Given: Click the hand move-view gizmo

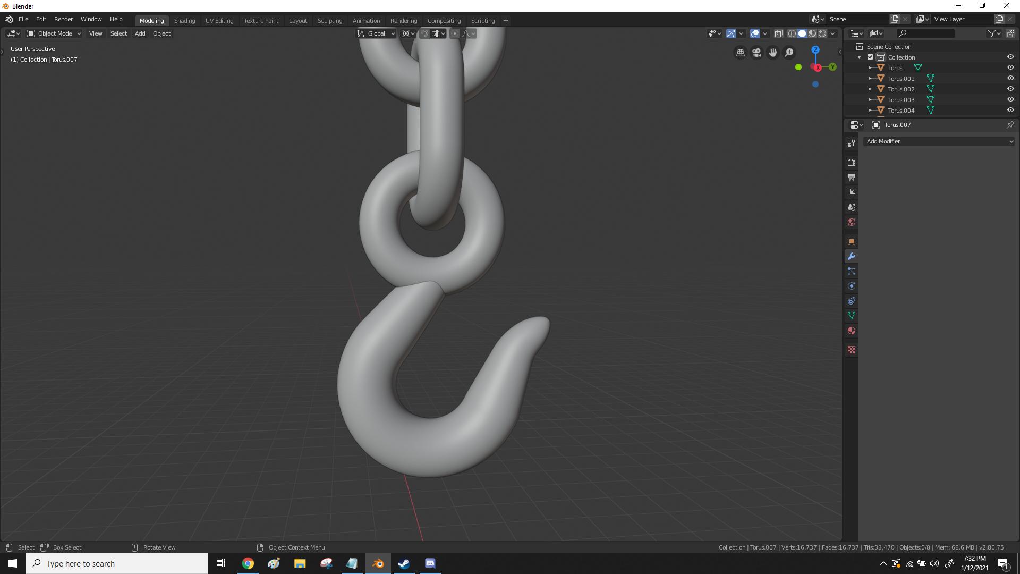Looking at the screenshot, I should [x=773, y=53].
